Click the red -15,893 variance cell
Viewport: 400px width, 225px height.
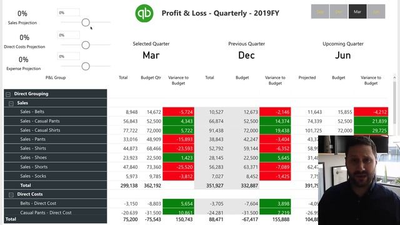click(x=178, y=139)
